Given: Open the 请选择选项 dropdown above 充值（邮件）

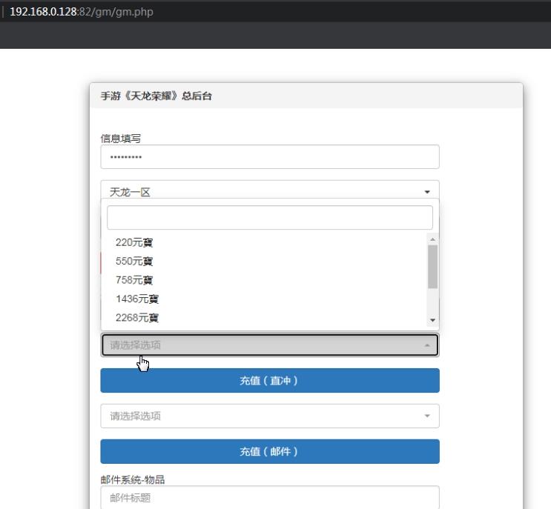Looking at the screenshot, I should 269,416.
